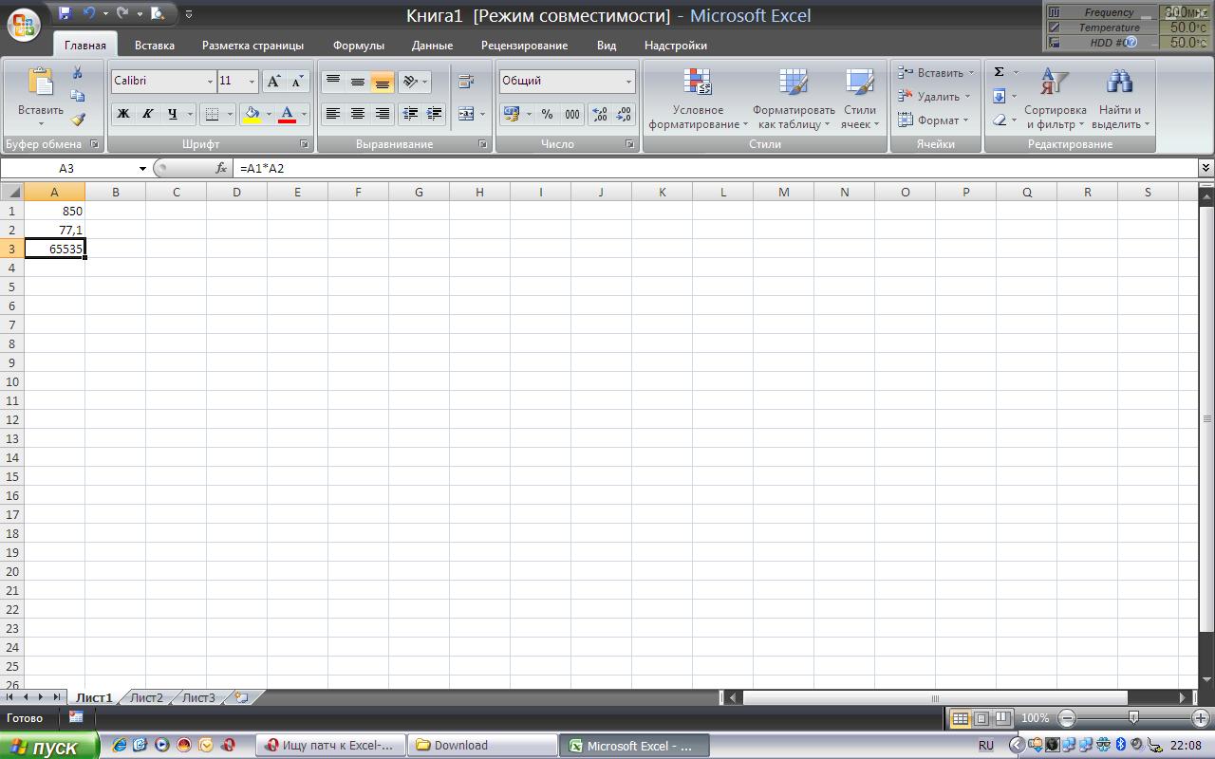Select the Лист2 sheet tab
Viewport: 1215px width, 759px height.
click(x=148, y=695)
